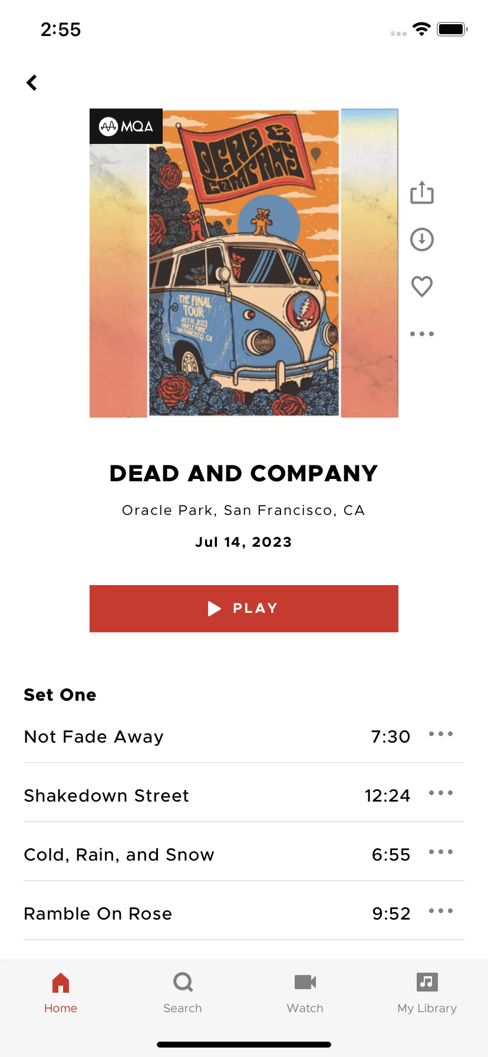
Task: Play the Jul 14, 2023 show
Action: tap(244, 609)
